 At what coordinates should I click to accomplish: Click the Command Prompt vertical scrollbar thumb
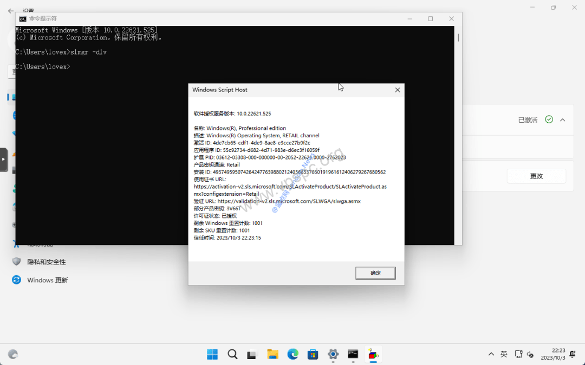click(x=458, y=38)
